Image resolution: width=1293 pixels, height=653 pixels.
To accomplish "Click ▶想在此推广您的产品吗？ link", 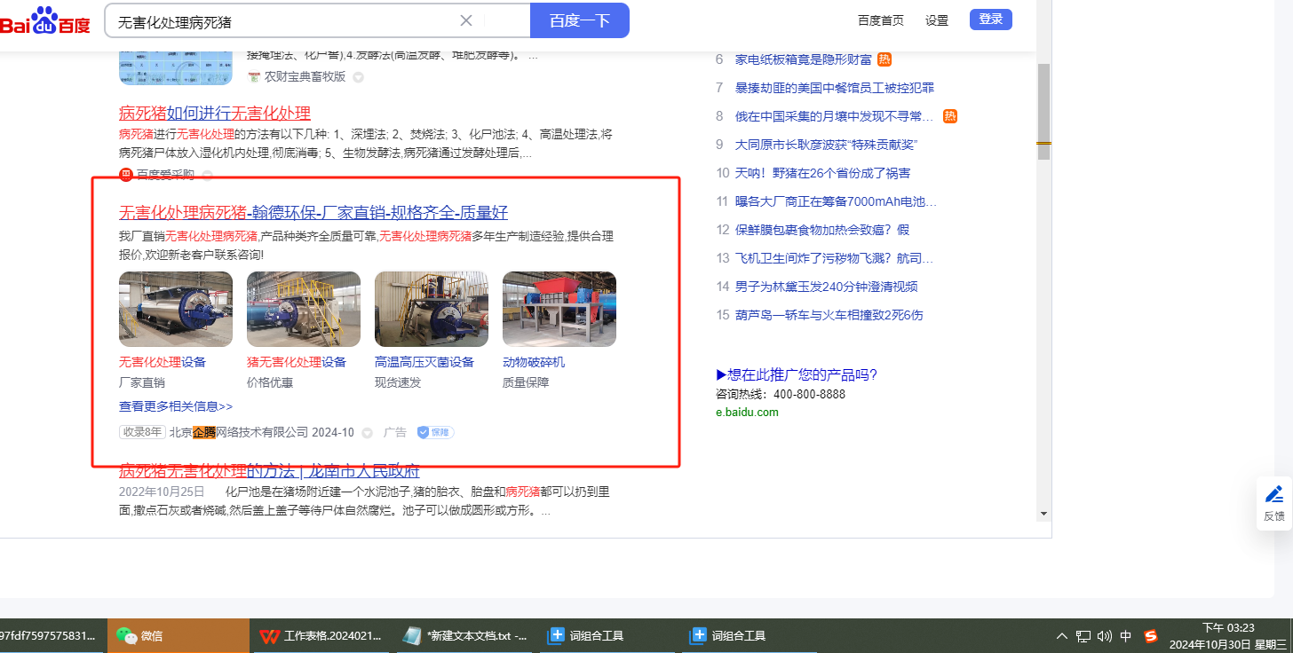I will point(797,374).
